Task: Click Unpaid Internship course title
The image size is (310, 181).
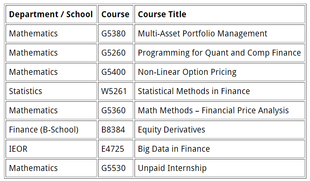Action: (172, 168)
